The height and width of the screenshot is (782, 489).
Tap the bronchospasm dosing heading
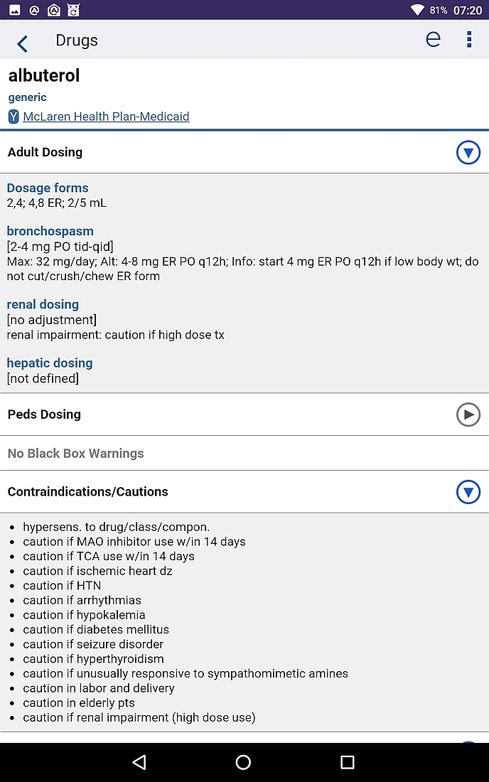point(50,231)
